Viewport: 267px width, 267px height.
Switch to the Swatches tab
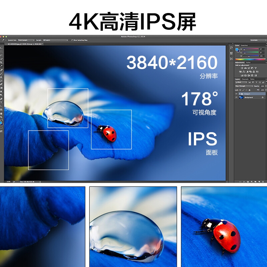point(244,45)
